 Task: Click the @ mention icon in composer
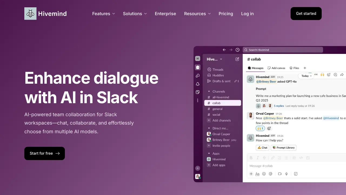(271, 174)
